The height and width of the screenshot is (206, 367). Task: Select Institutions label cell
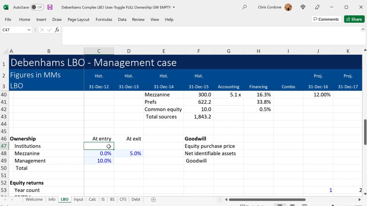tap(46, 146)
